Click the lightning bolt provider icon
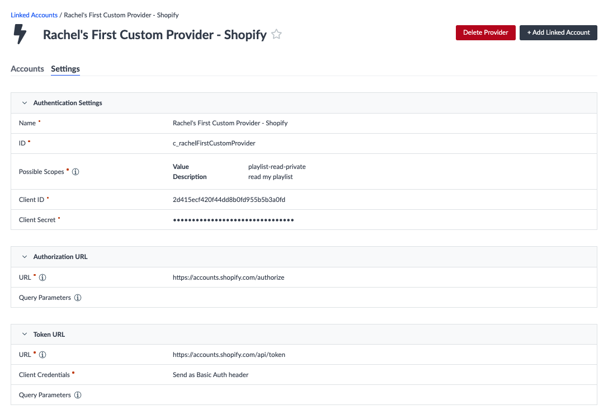The height and width of the screenshot is (414, 608). coord(20,34)
